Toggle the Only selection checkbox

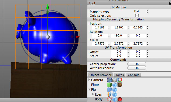click(x=137, y=16)
